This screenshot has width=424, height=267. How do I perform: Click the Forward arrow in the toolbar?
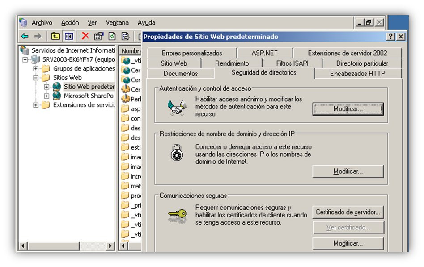38,36
